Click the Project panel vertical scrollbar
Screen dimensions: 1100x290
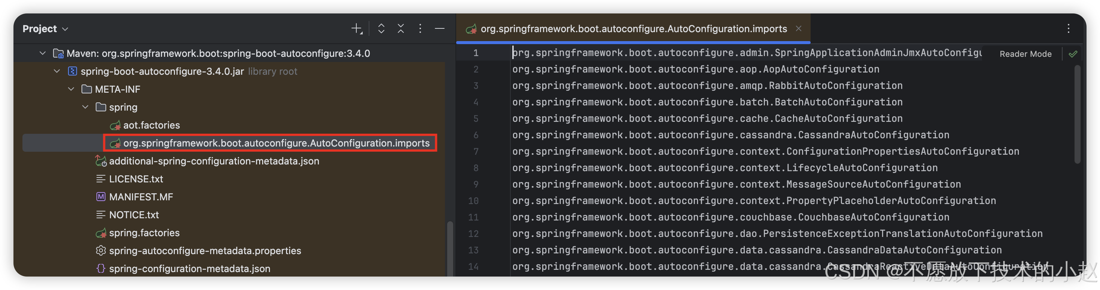[x=450, y=249]
